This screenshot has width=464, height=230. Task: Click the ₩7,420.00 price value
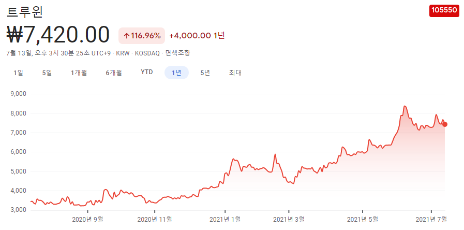(x=58, y=35)
